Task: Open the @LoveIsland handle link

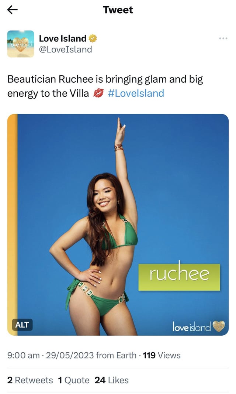Action: [66, 49]
